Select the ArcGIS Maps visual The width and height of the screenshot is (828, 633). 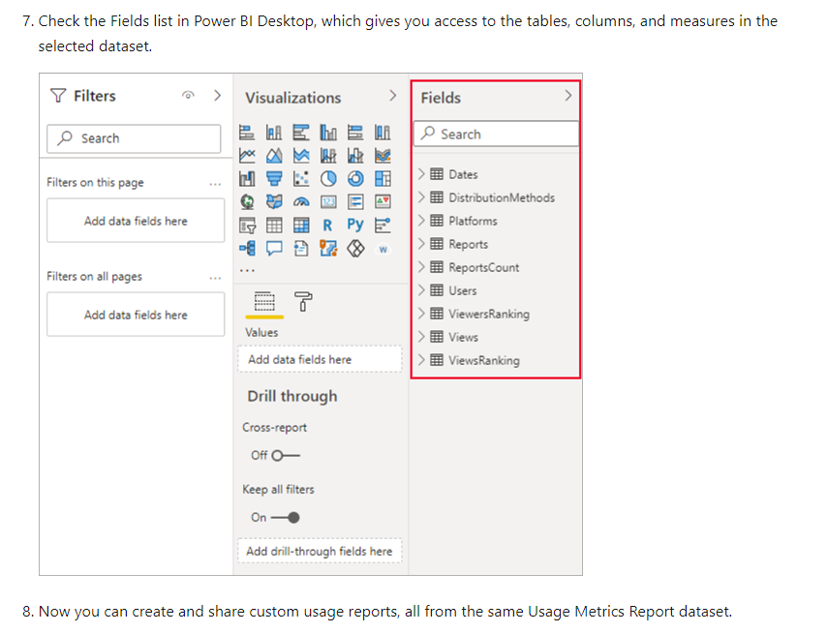328,248
